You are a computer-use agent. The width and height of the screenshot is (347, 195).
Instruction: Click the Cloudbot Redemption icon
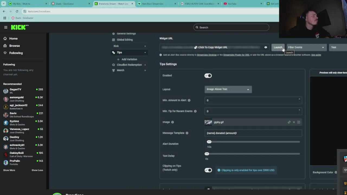tap(113, 65)
